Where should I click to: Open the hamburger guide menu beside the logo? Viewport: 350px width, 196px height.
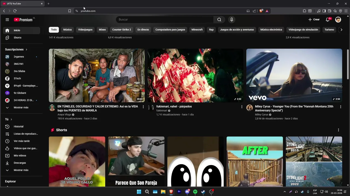pyautogui.click(x=7, y=20)
